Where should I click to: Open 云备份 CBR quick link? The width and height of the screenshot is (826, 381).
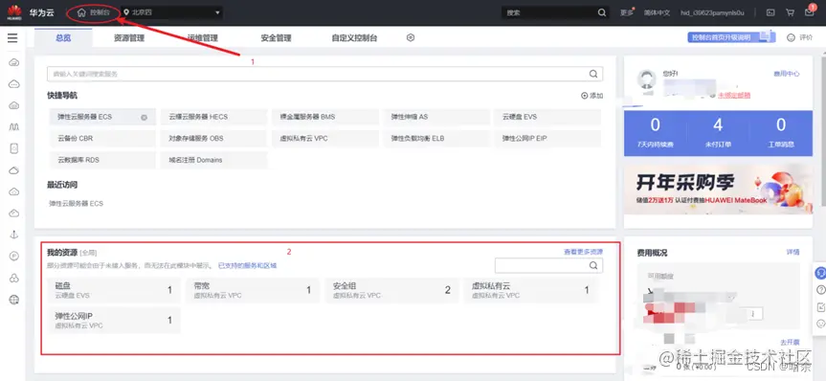(102, 139)
